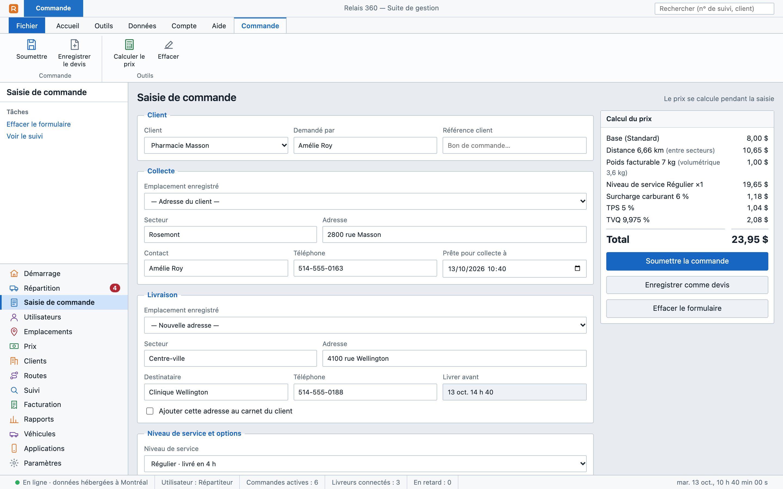Switch to the Outils ribbon tab
783x489 pixels.
(x=104, y=26)
